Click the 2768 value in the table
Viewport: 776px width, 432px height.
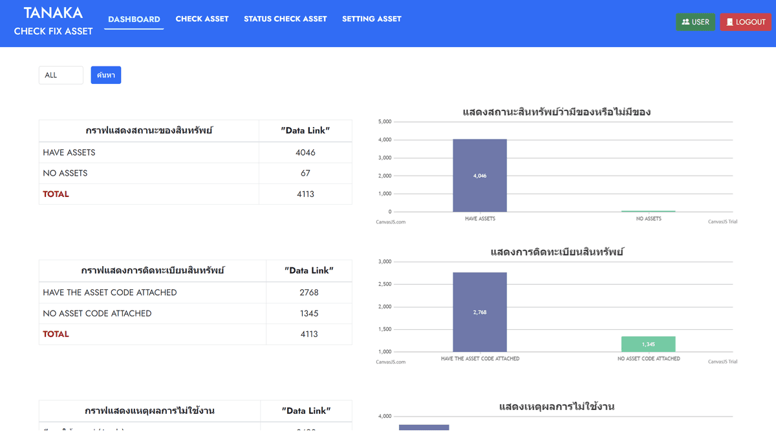tap(309, 293)
